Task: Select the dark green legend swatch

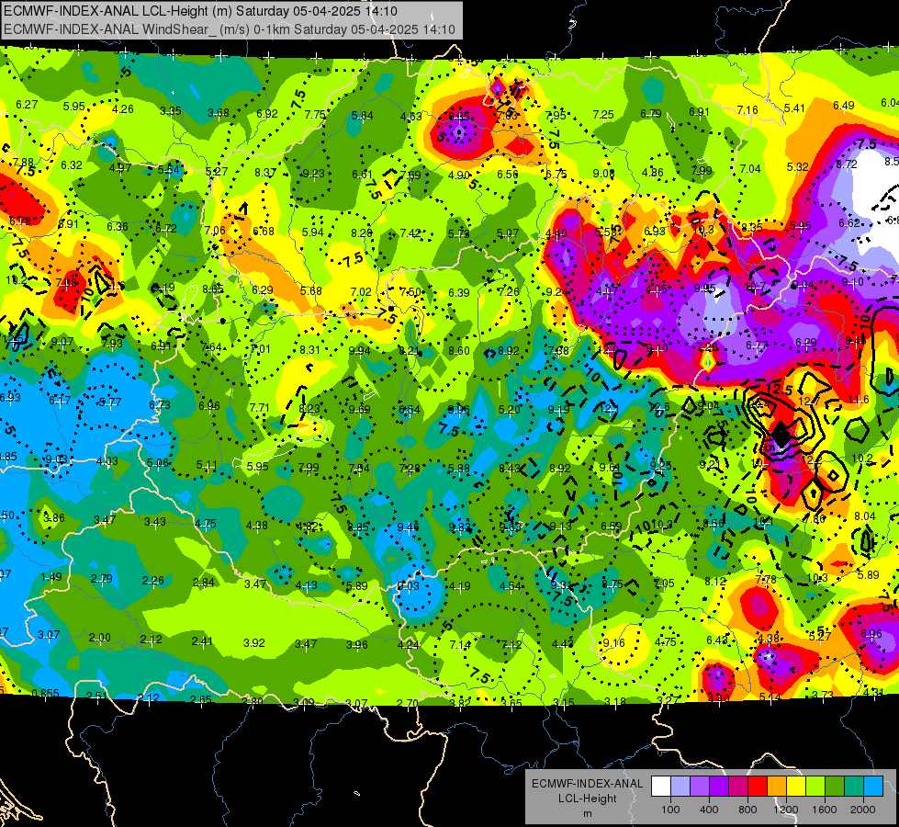Action: click(835, 786)
